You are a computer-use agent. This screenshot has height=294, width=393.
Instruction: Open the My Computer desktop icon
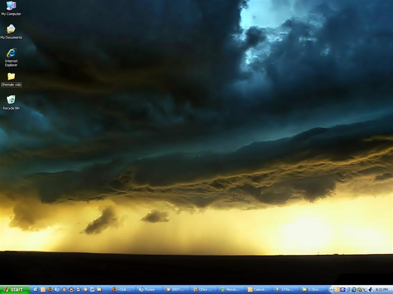coord(11,7)
